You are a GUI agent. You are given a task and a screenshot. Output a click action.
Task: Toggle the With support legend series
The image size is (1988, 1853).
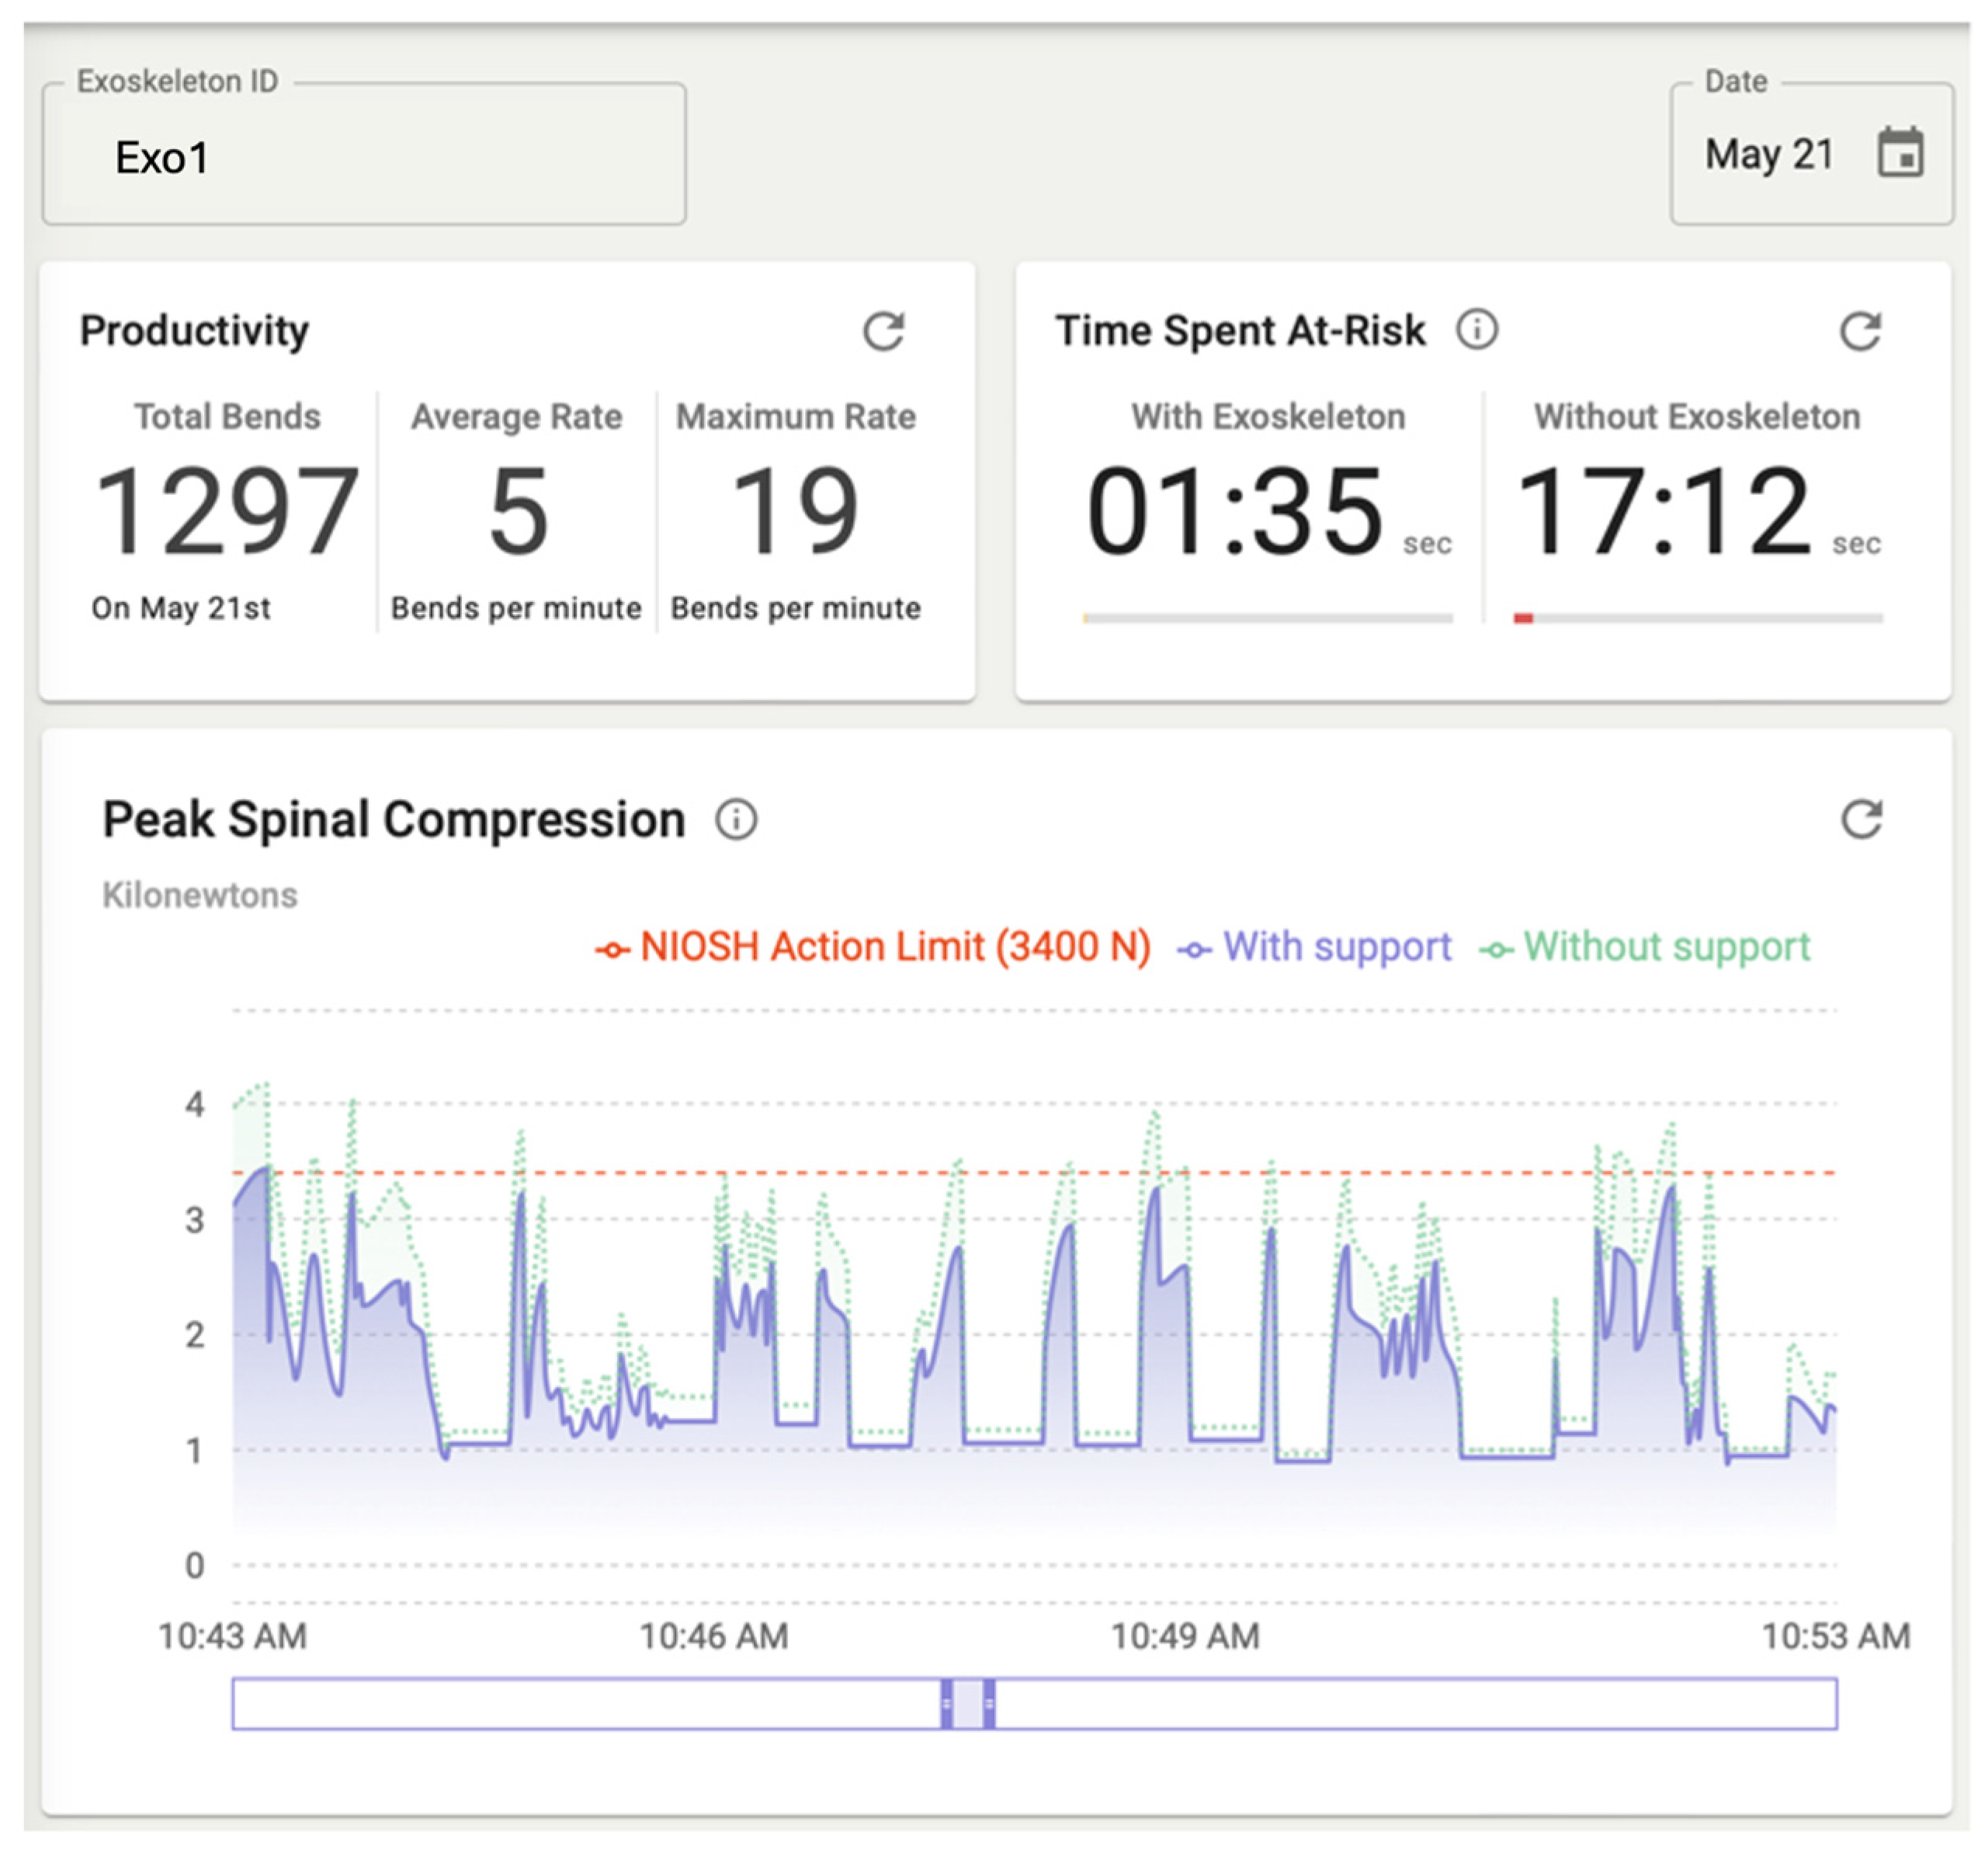click(1314, 947)
